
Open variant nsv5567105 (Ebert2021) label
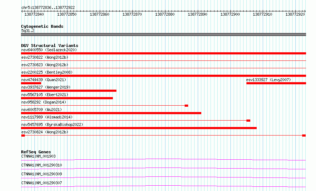(x=45, y=95)
